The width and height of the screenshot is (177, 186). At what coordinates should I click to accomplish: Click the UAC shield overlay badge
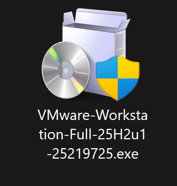tap(118, 79)
